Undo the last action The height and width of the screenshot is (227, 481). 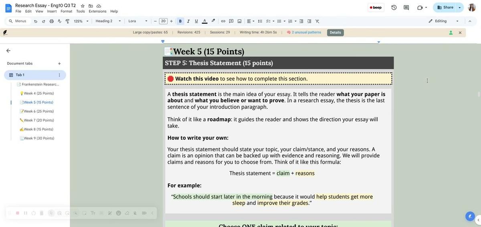[x=36, y=21]
